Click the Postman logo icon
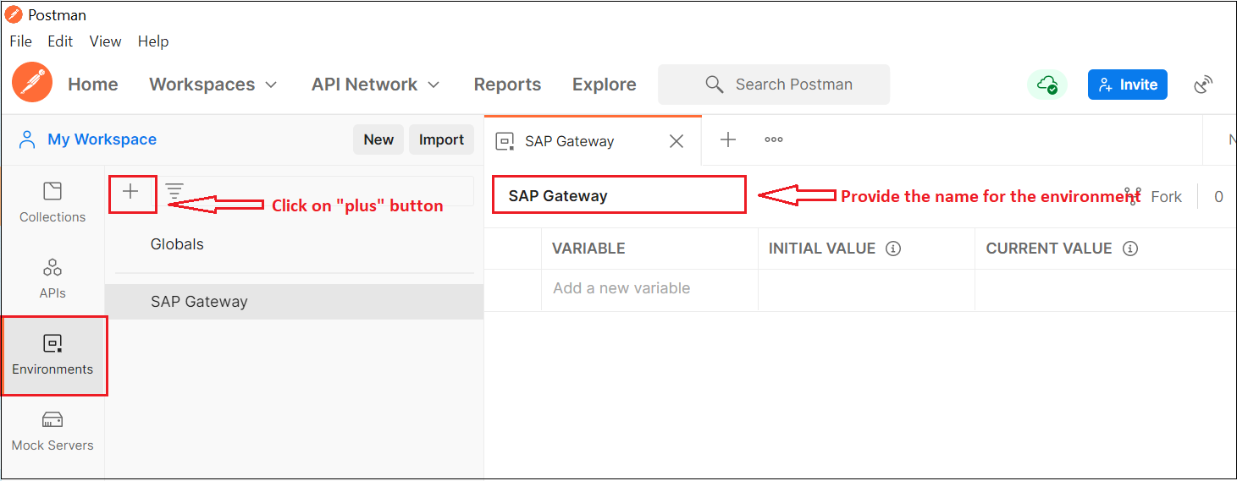1237x481 pixels. coord(32,84)
